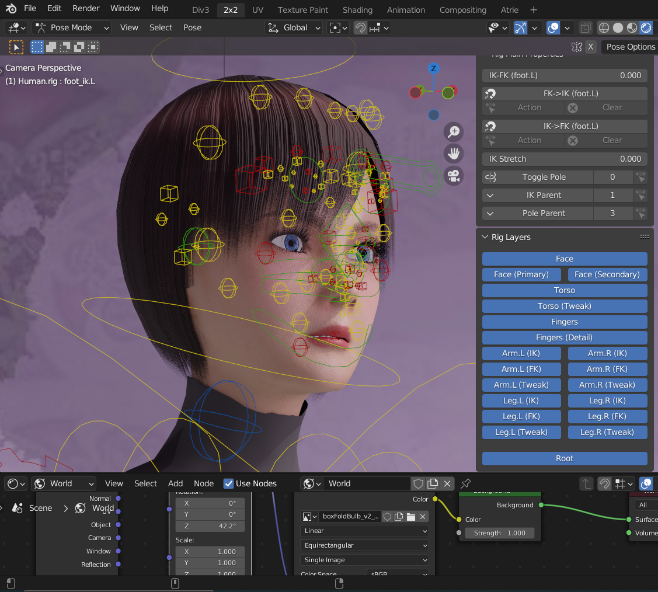Click the World name input field
The width and height of the screenshot is (658, 592).
[x=367, y=483]
